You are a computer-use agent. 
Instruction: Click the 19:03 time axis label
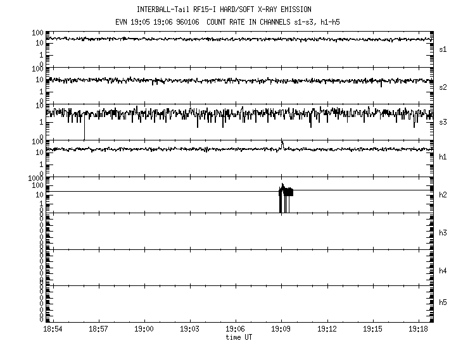pos(189,330)
